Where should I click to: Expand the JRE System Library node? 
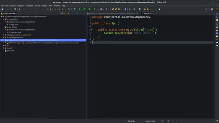[x=4, y=35]
